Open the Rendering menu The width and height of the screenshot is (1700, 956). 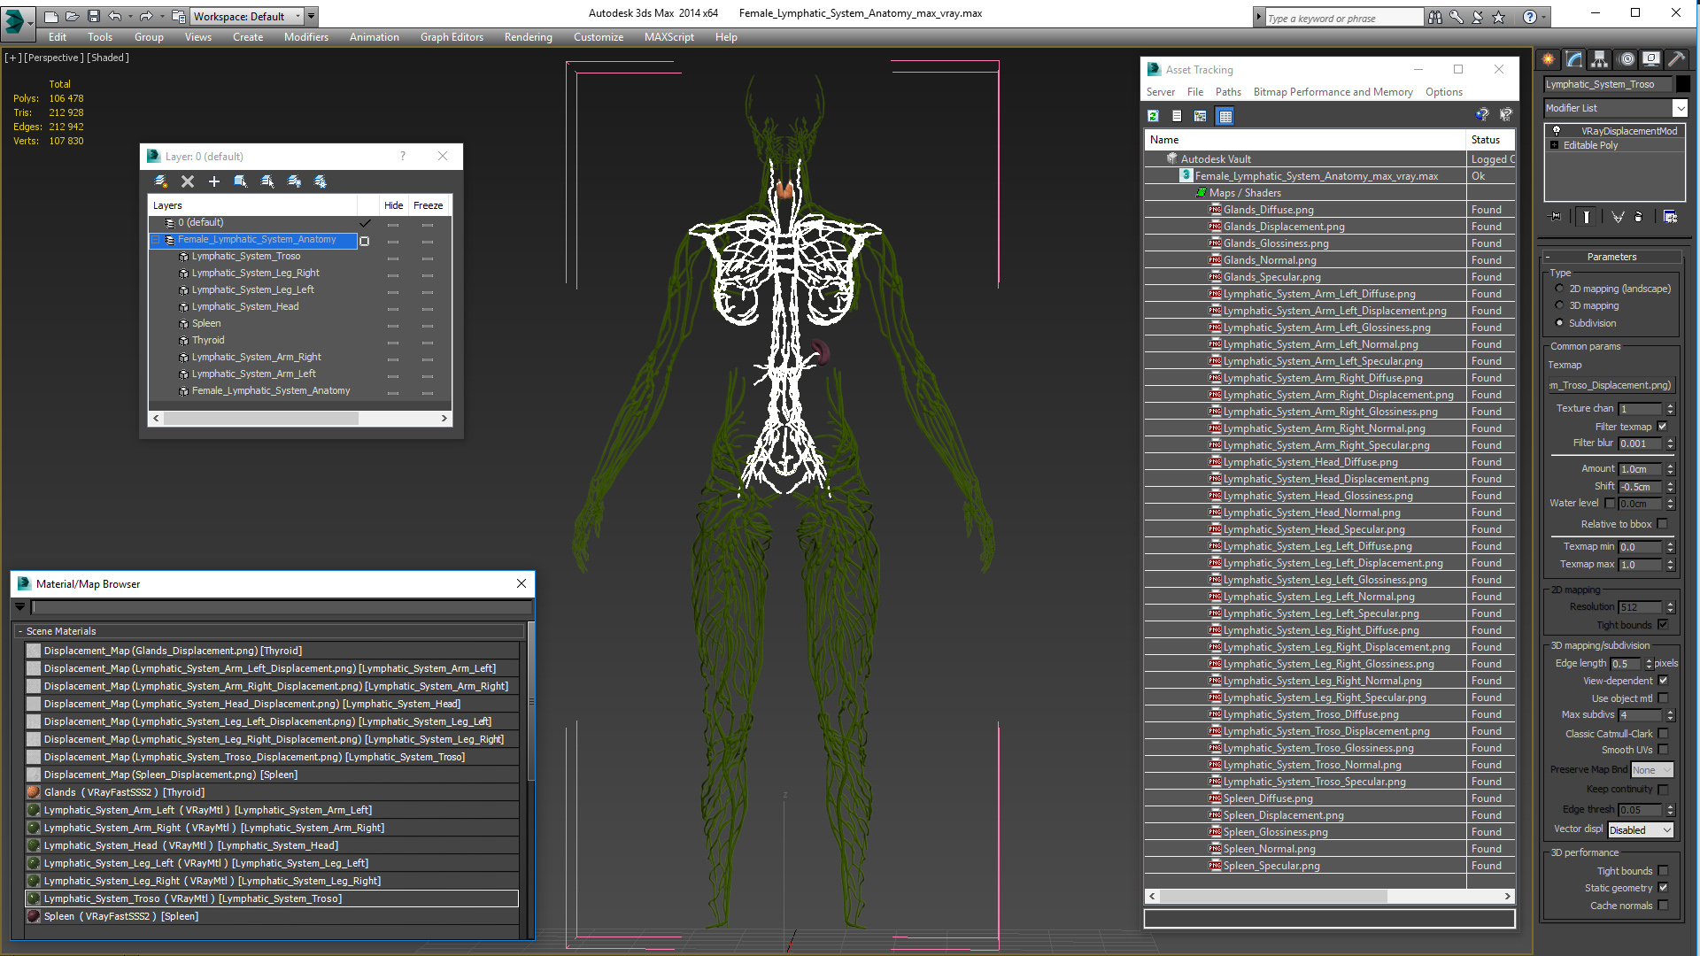[528, 36]
